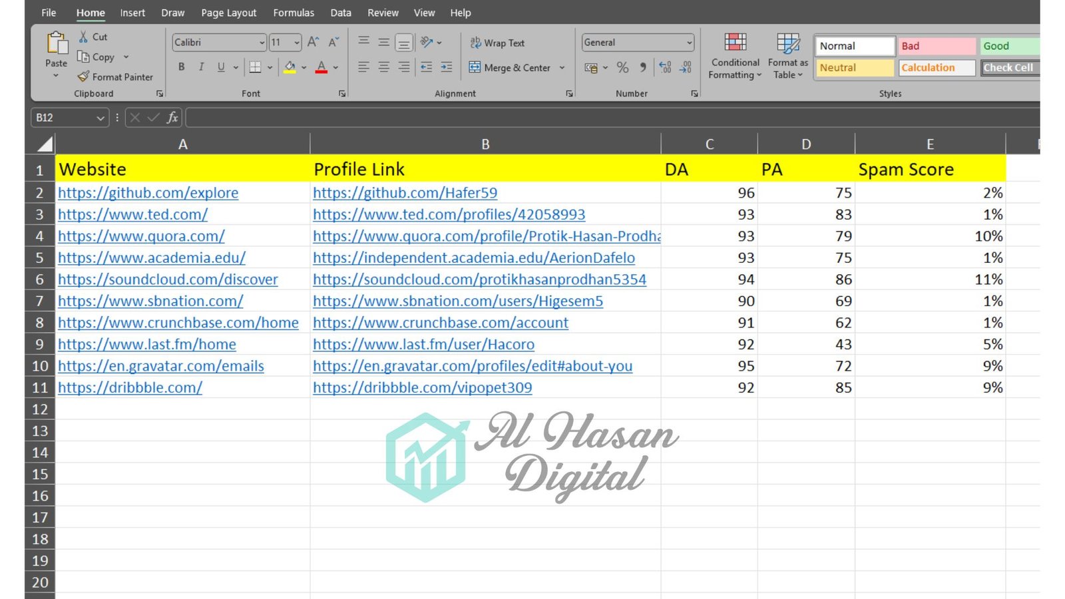Switch to the Page Layout tab

228,13
